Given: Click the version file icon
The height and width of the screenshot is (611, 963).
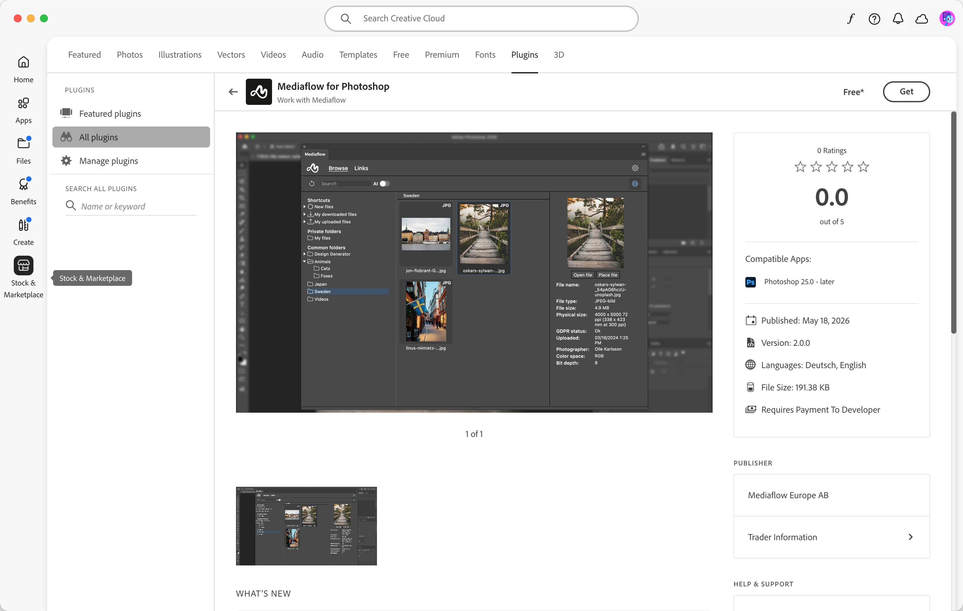Looking at the screenshot, I should coord(751,343).
